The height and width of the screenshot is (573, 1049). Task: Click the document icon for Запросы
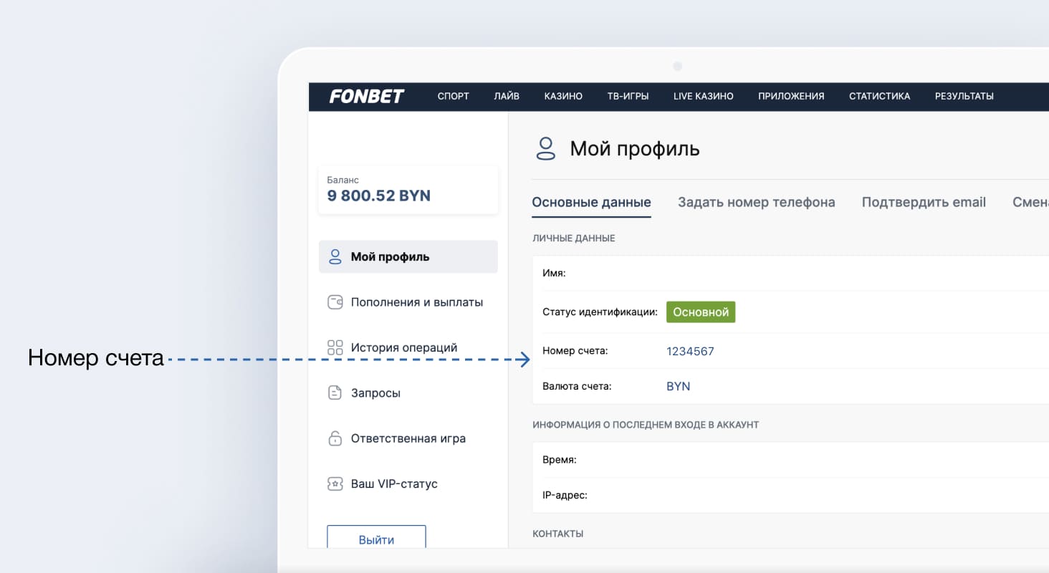335,393
